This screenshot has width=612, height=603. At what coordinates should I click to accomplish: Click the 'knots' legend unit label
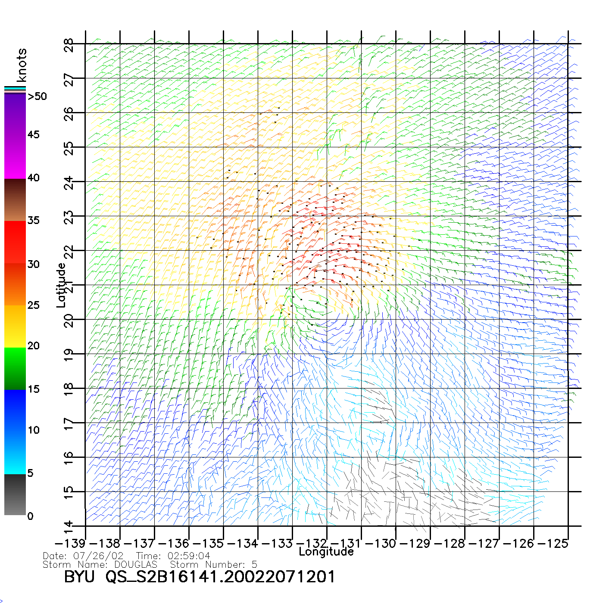[x=22, y=65]
